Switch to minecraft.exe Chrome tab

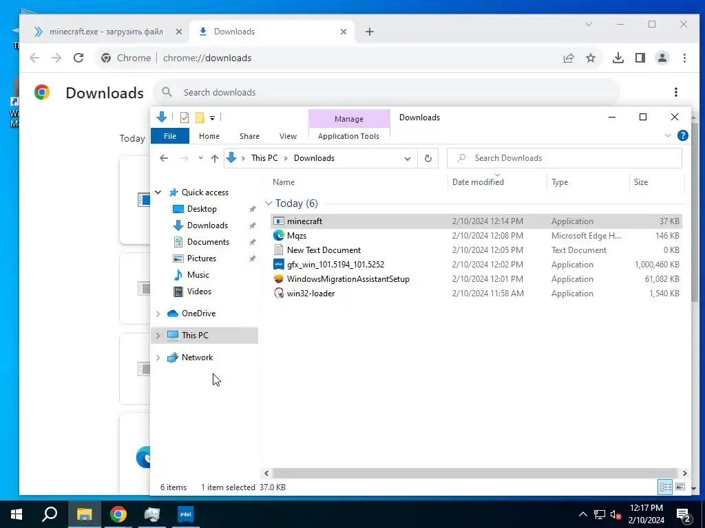tap(105, 32)
